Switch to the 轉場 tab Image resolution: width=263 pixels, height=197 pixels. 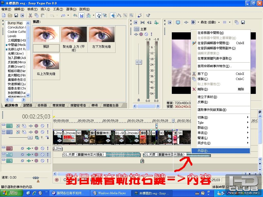[95, 105]
